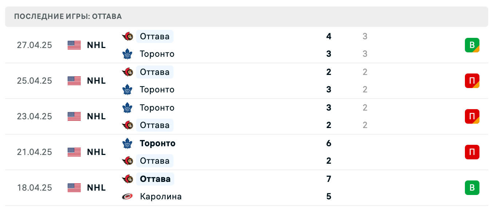The image size is (494, 211).
Task: Select the Senators logo in the 18.04.25 game
Action: pyautogui.click(x=127, y=179)
